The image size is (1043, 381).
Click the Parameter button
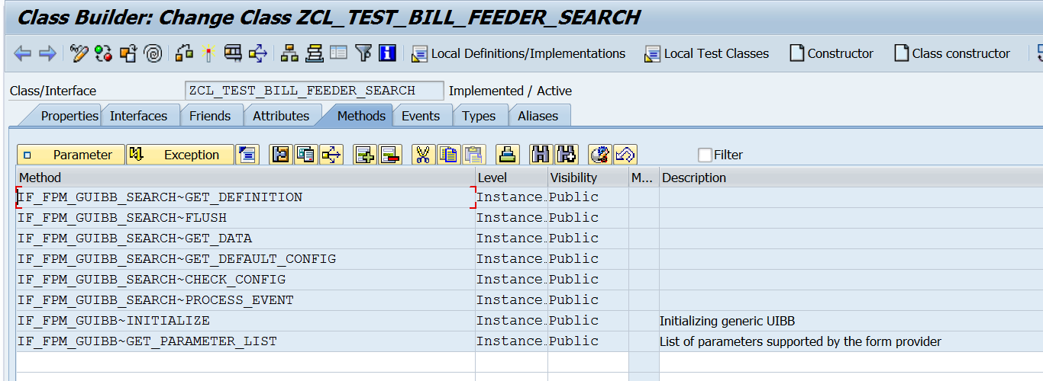pyautogui.click(x=70, y=155)
